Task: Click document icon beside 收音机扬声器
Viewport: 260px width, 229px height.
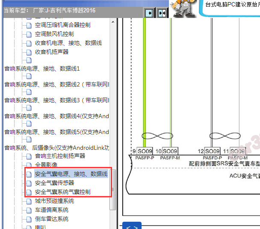Action: pyautogui.click(x=29, y=52)
